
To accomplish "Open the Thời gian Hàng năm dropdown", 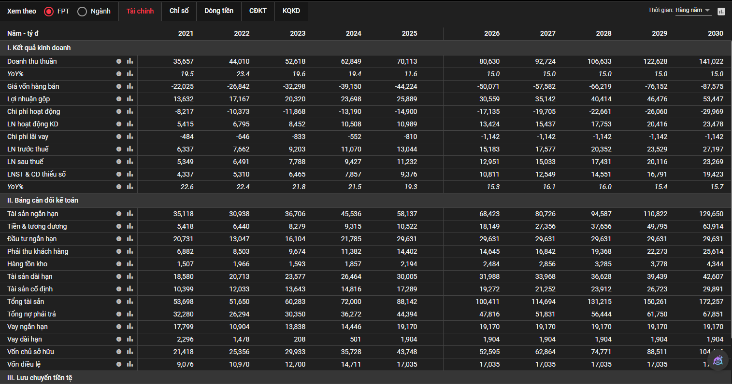I will click(x=693, y=10).
